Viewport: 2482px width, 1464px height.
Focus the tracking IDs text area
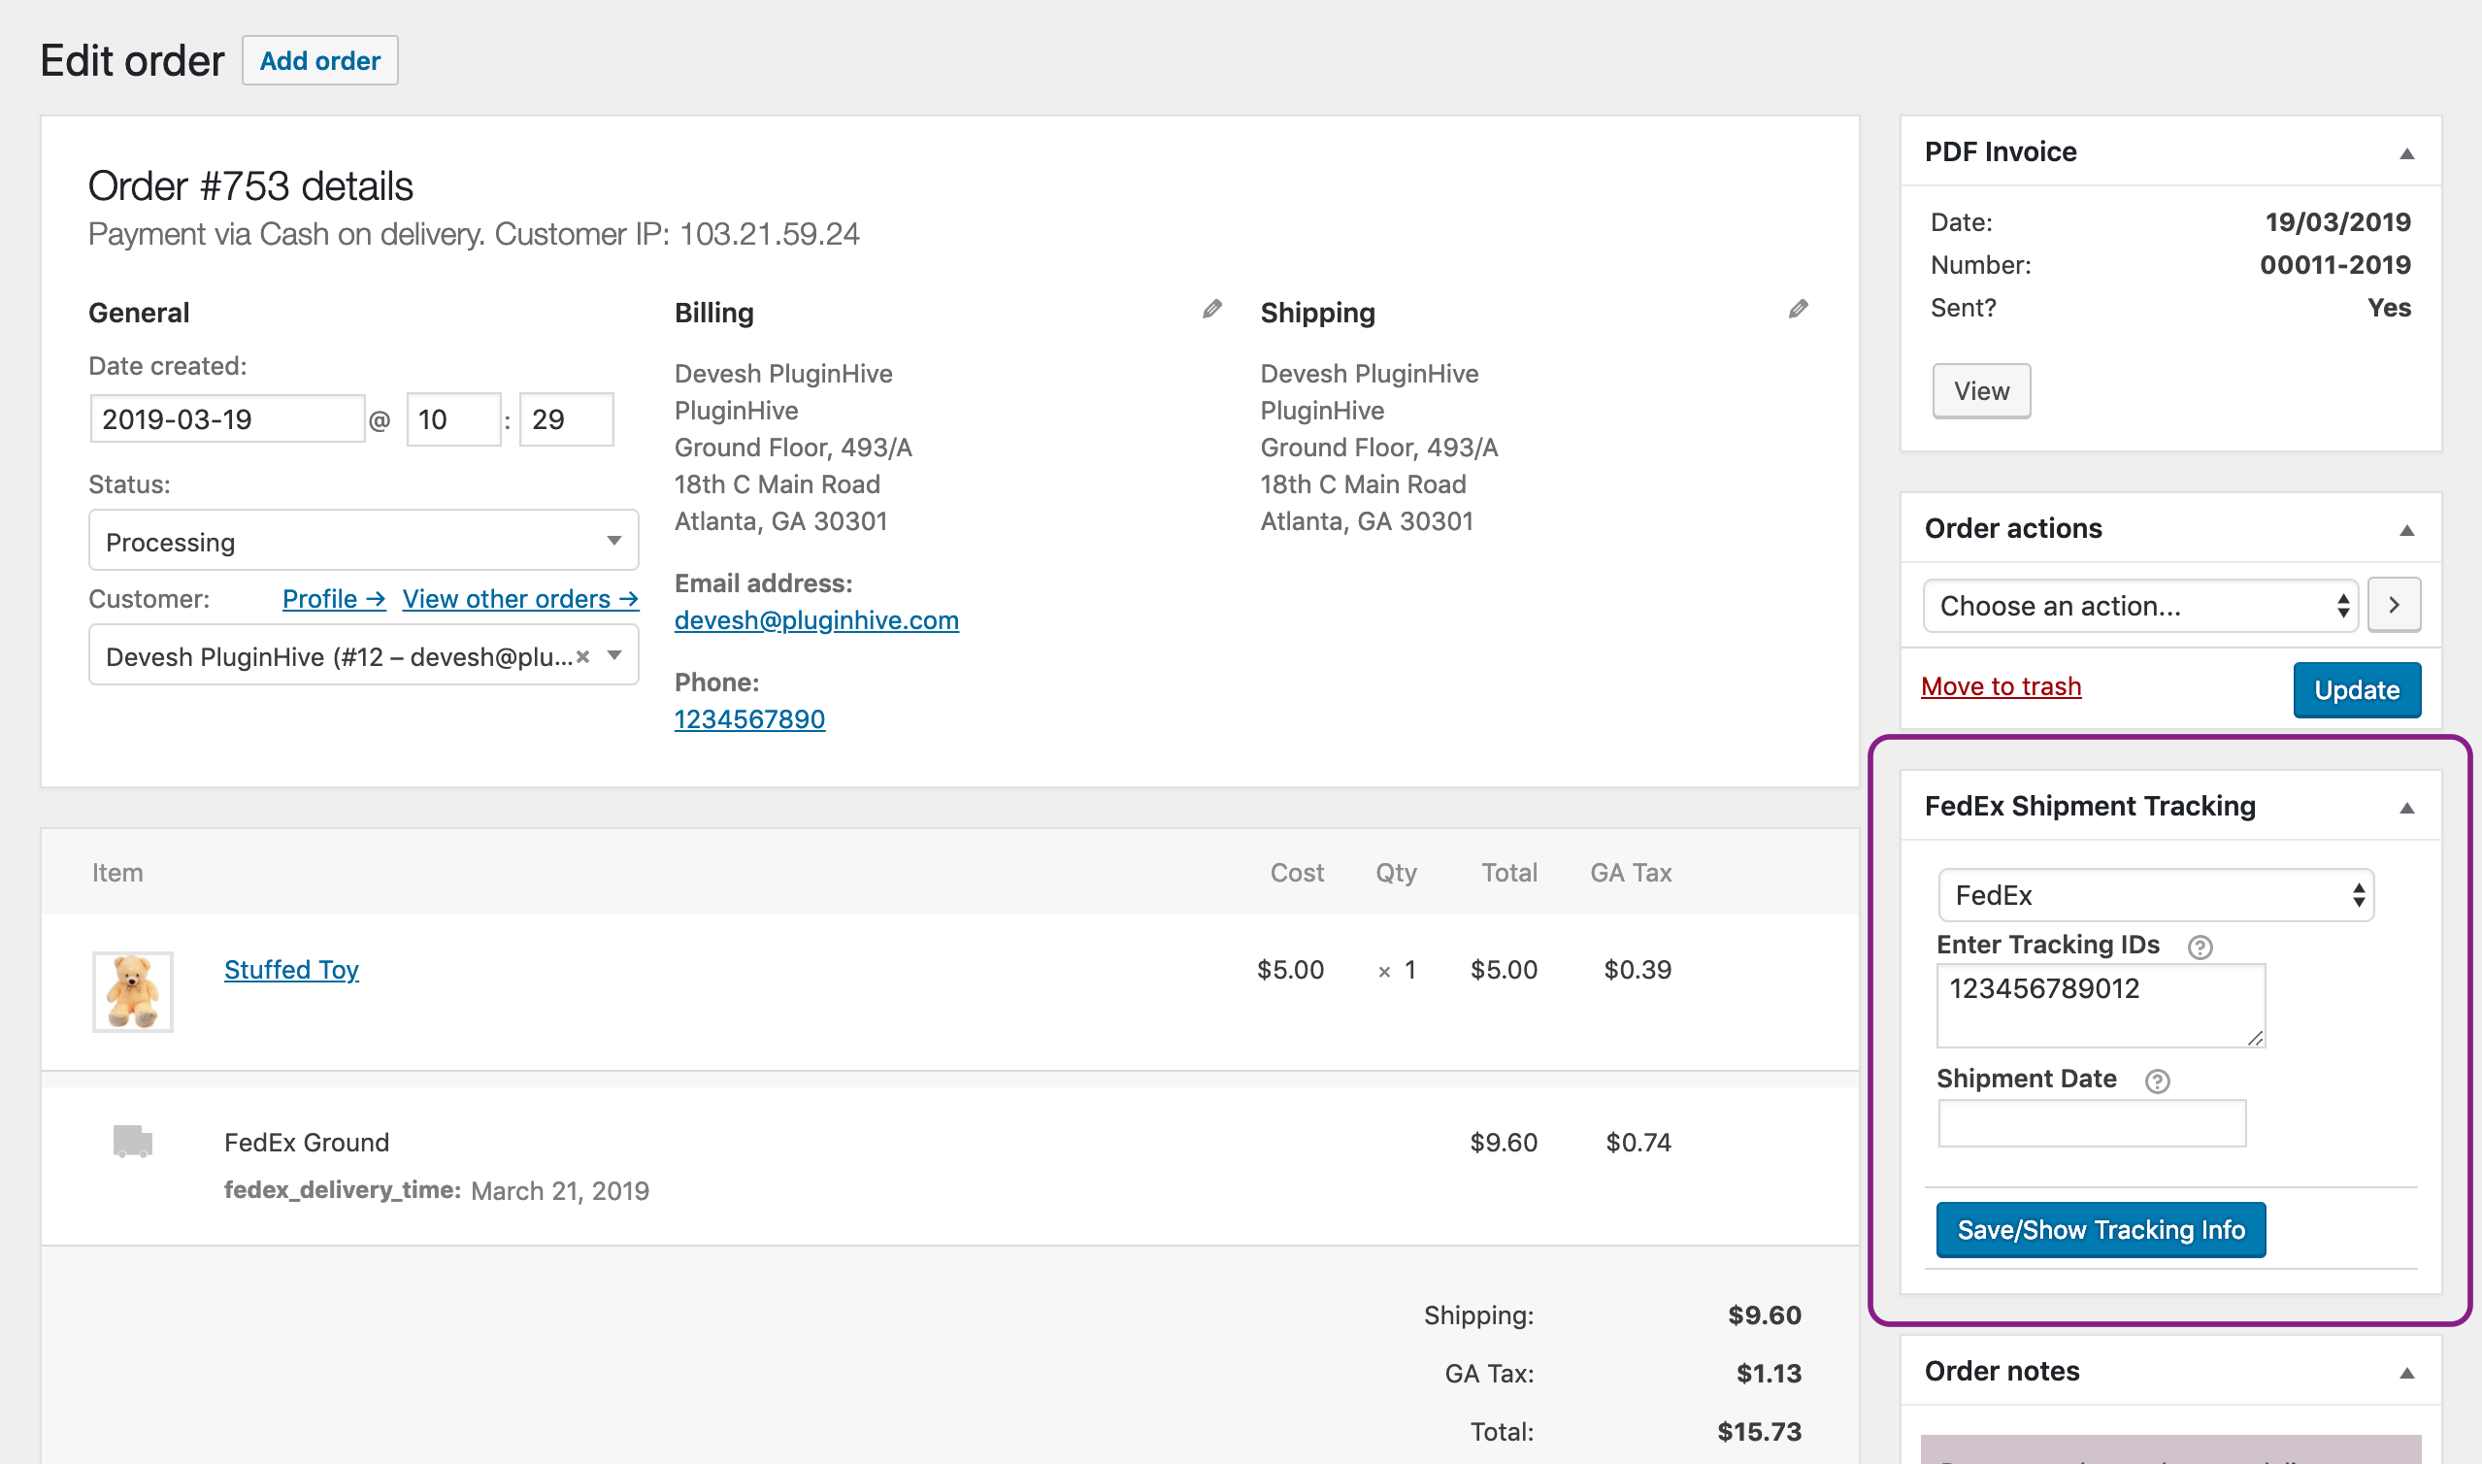(x=2101, y=1005)
